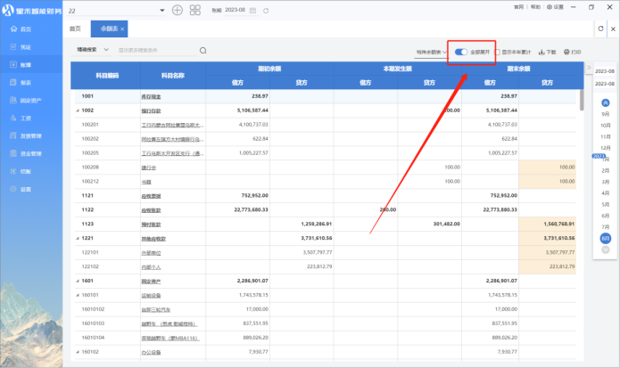Open 固定资产 in the left sidebar
The image size is (620, 368).
pyautogui.click(x=31, y=100)
